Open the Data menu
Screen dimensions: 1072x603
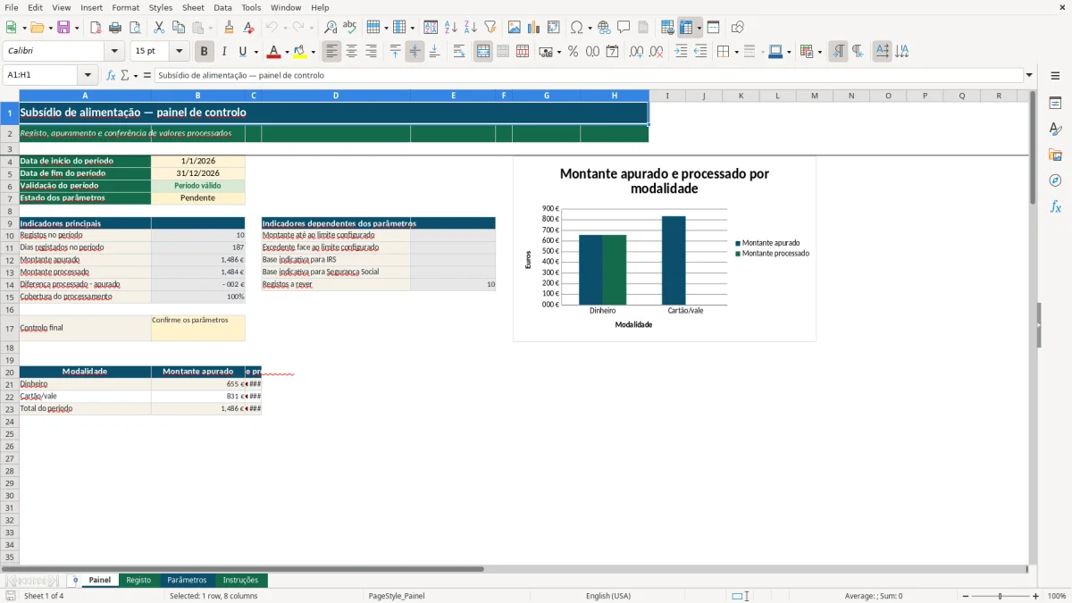222,7
